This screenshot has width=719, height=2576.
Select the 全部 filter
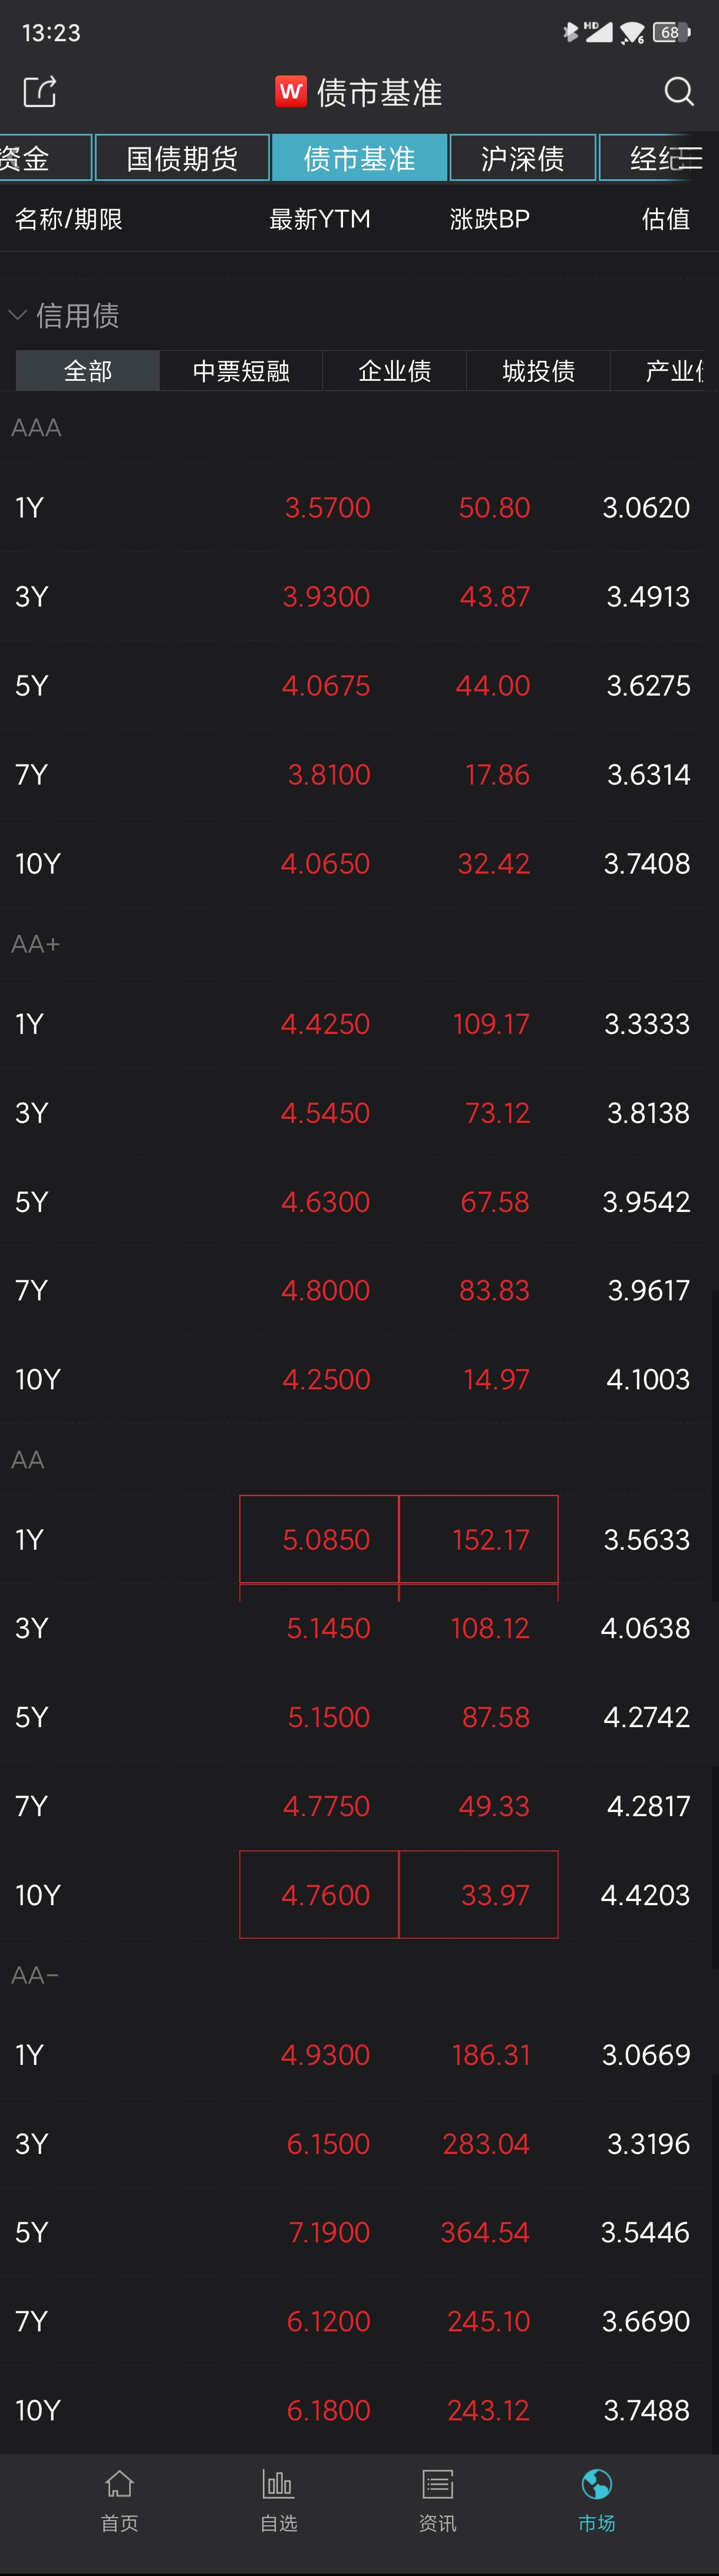pos(88,371)
